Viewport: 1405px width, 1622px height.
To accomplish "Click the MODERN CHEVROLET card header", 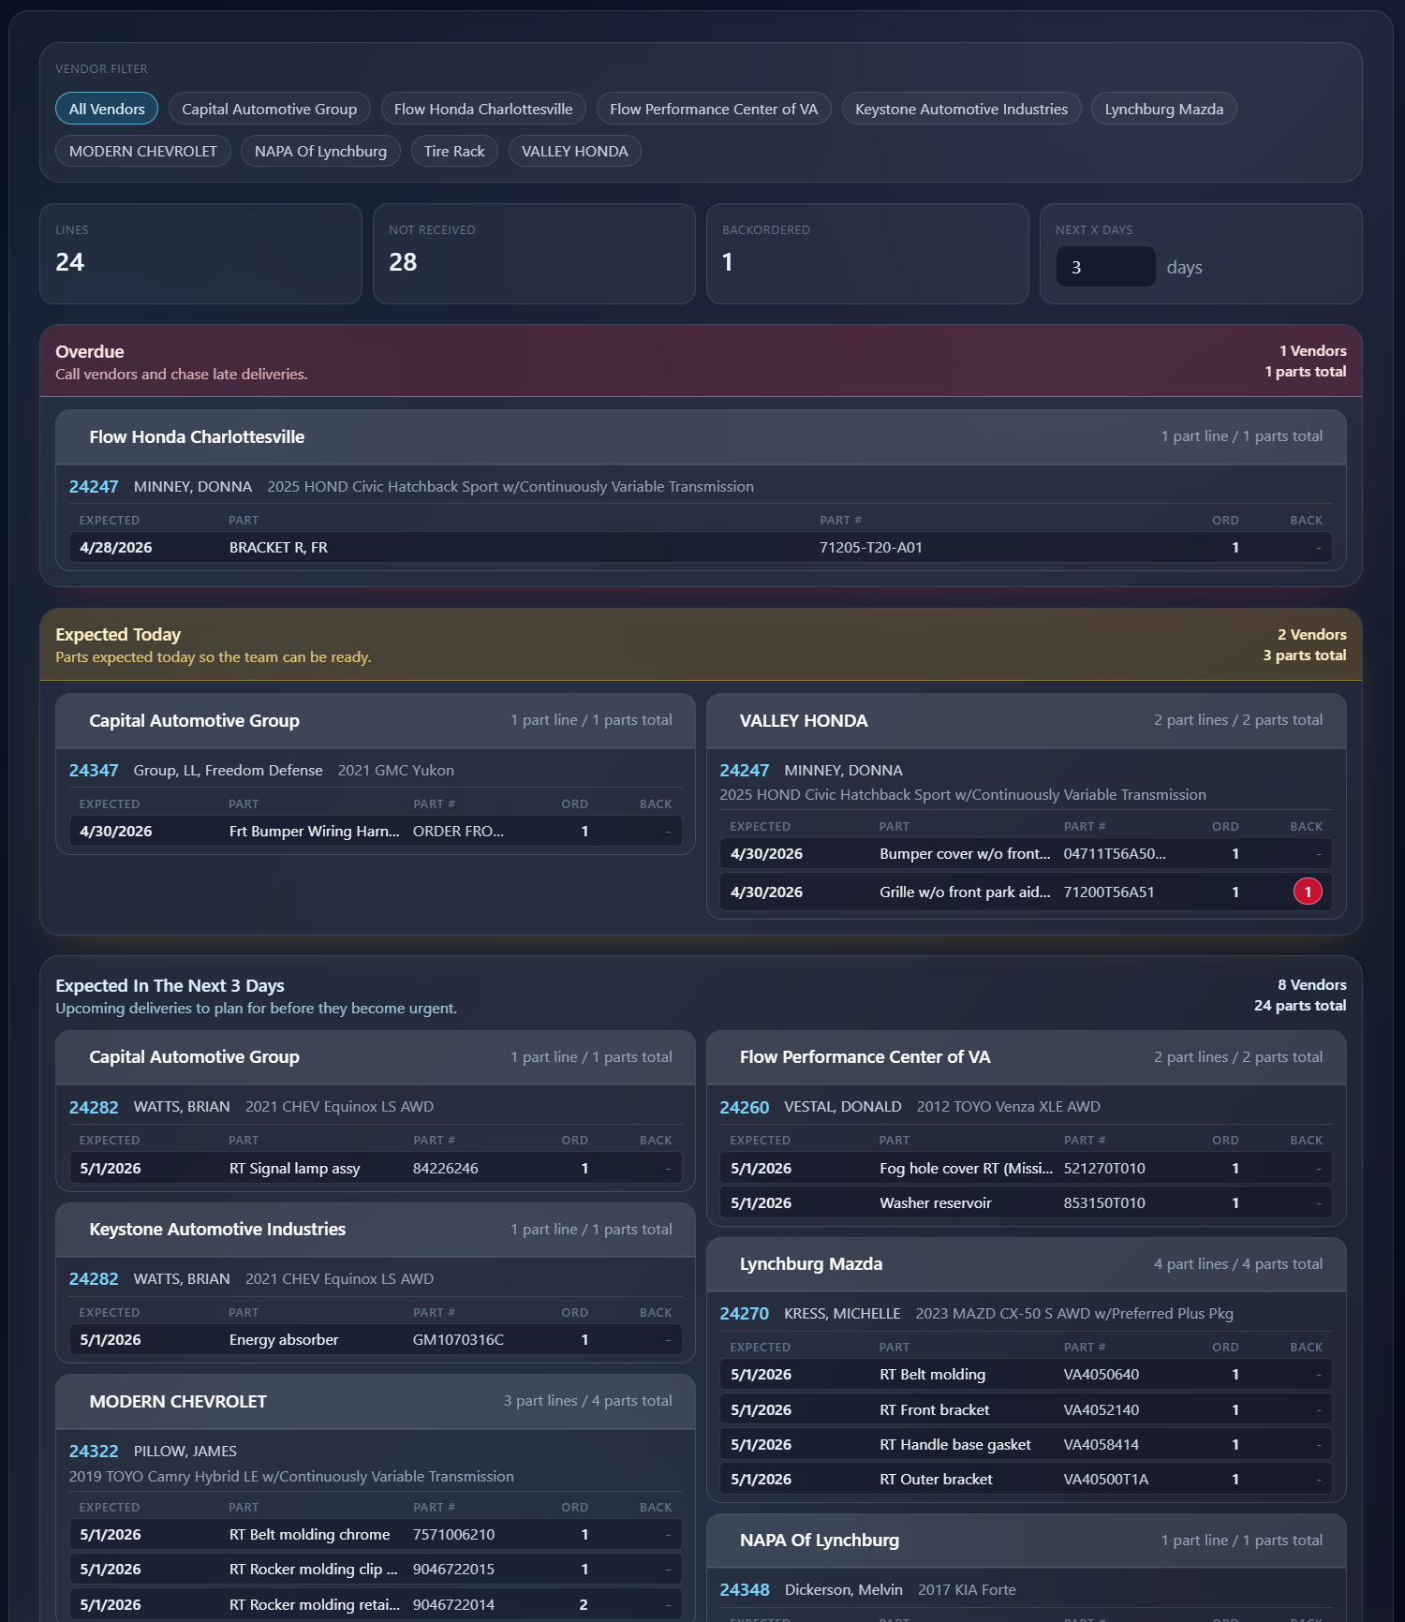I will point(376,1401).
